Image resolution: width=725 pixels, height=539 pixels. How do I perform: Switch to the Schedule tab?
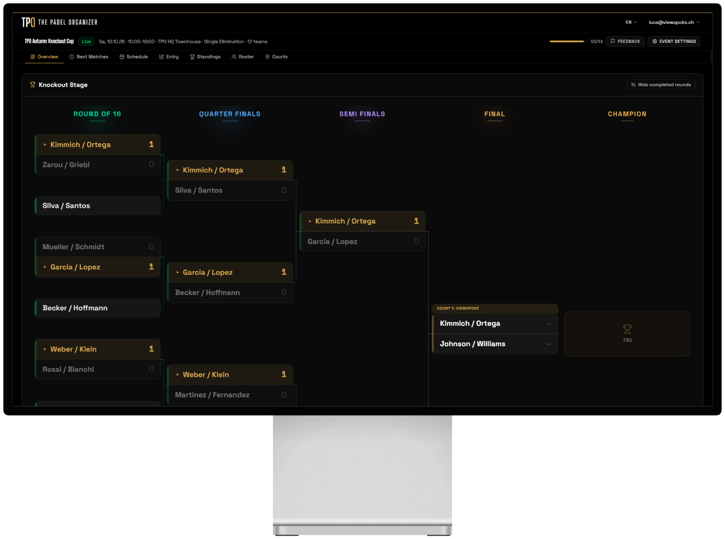pyautogui.click(x=134, y=57)
